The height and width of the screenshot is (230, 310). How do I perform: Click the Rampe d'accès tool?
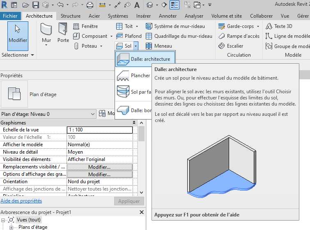click(x=239, y=36)
